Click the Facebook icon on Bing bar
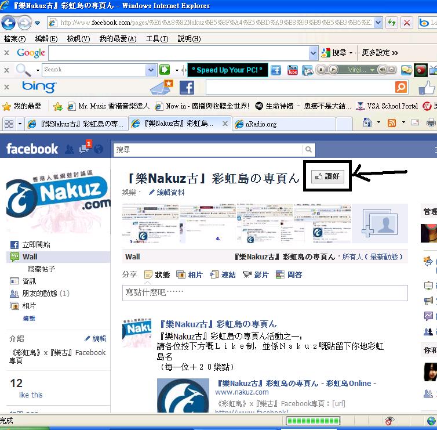Screen dimensions: 437x430 click(x=187, y=88)
